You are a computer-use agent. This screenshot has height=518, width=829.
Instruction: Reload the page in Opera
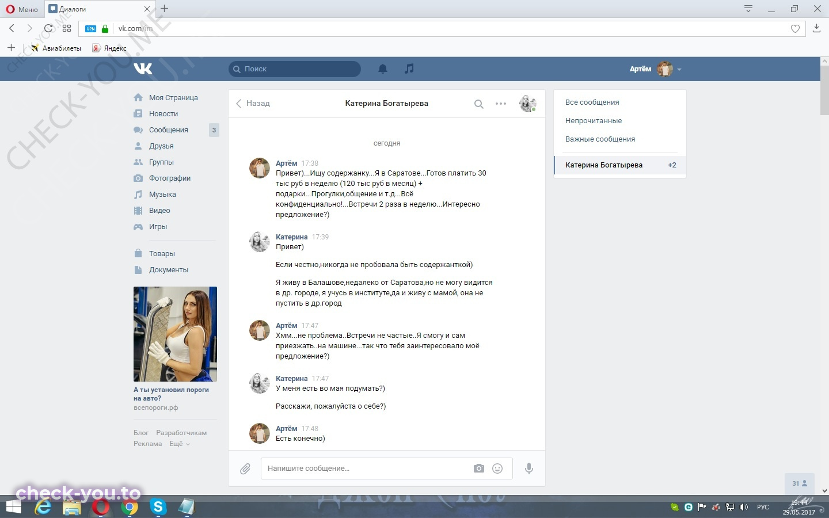click(x=48, y=28)
